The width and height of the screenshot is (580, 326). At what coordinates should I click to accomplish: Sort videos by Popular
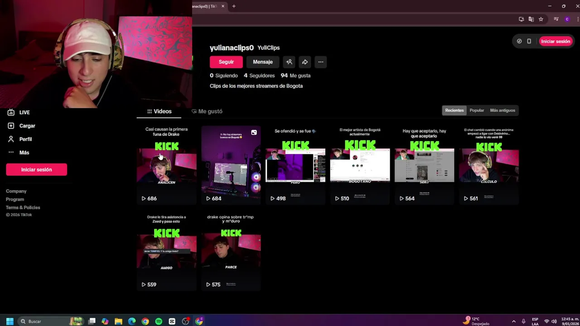[x=477, y=110]
